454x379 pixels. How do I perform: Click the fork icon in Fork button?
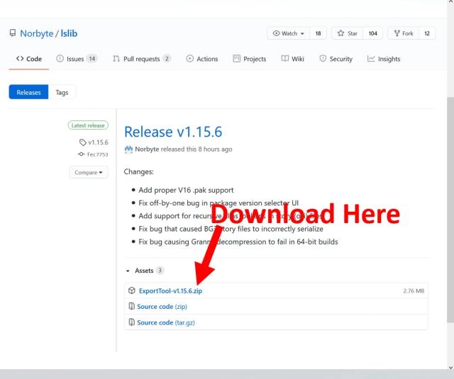pos(397,33)
